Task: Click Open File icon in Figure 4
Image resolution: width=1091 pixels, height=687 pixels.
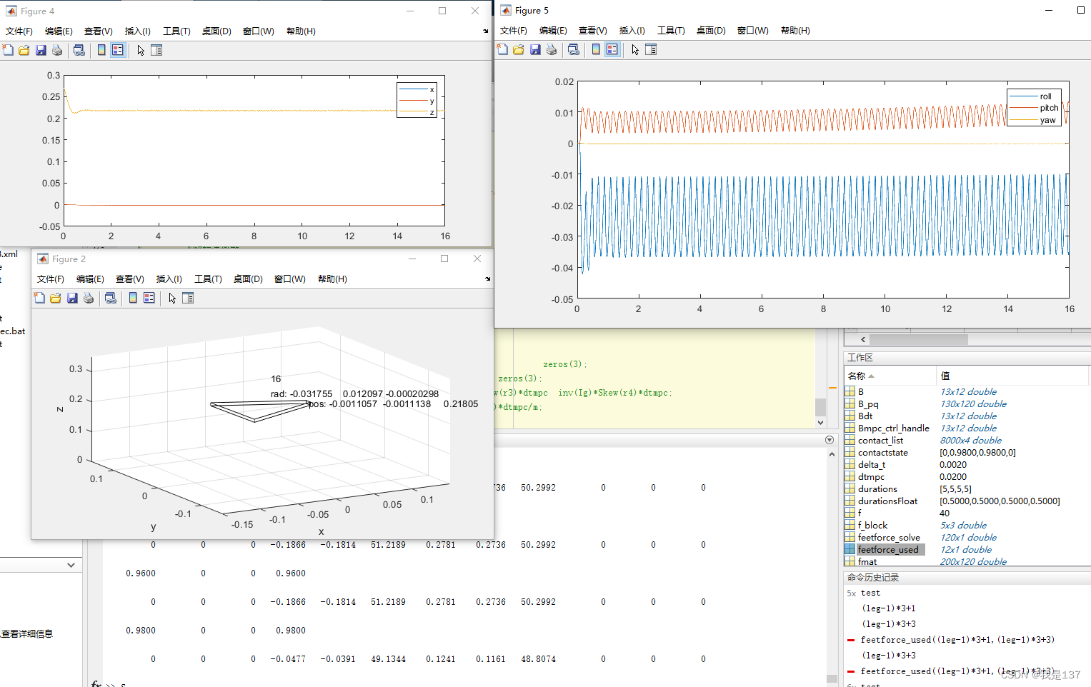Action: pyautogui.click(x=24, y=50)
